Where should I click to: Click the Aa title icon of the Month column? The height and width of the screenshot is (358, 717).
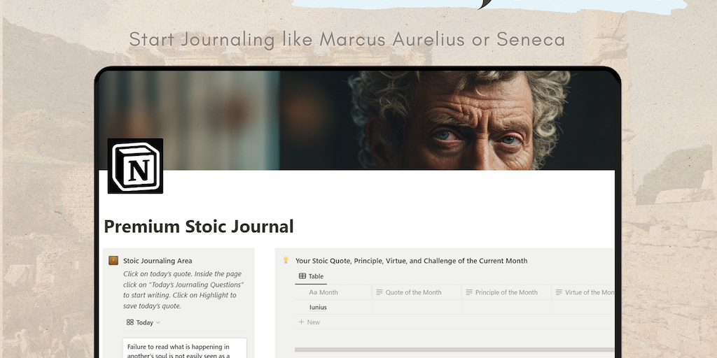[x=313, y=292]
